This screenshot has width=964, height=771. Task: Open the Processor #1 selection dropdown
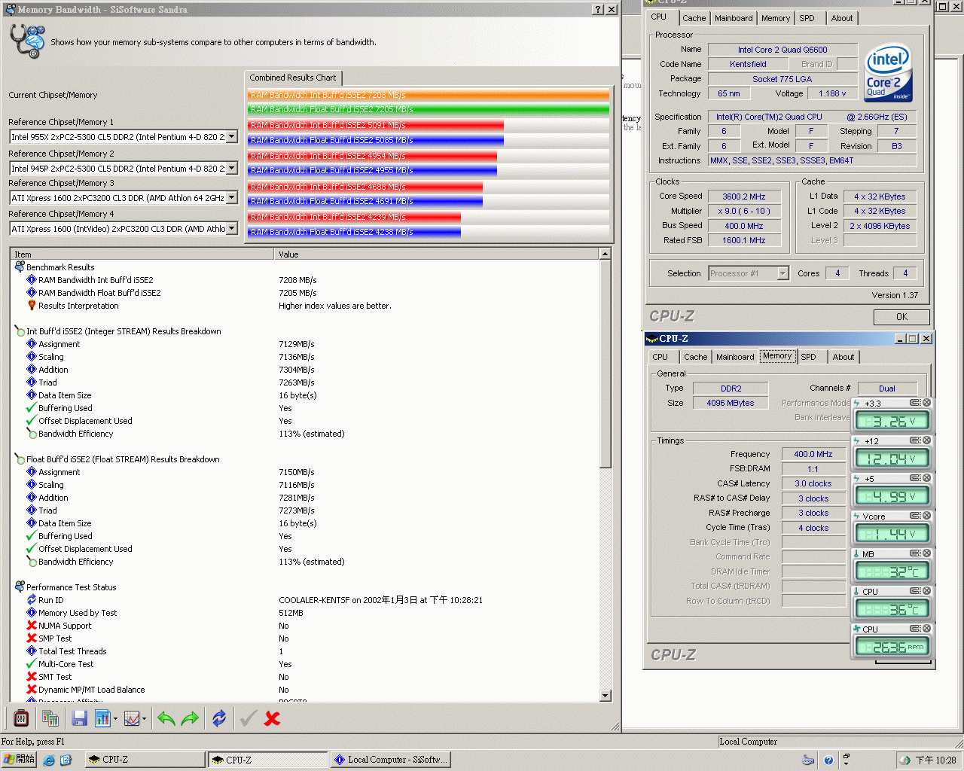(x=782, y=273)
